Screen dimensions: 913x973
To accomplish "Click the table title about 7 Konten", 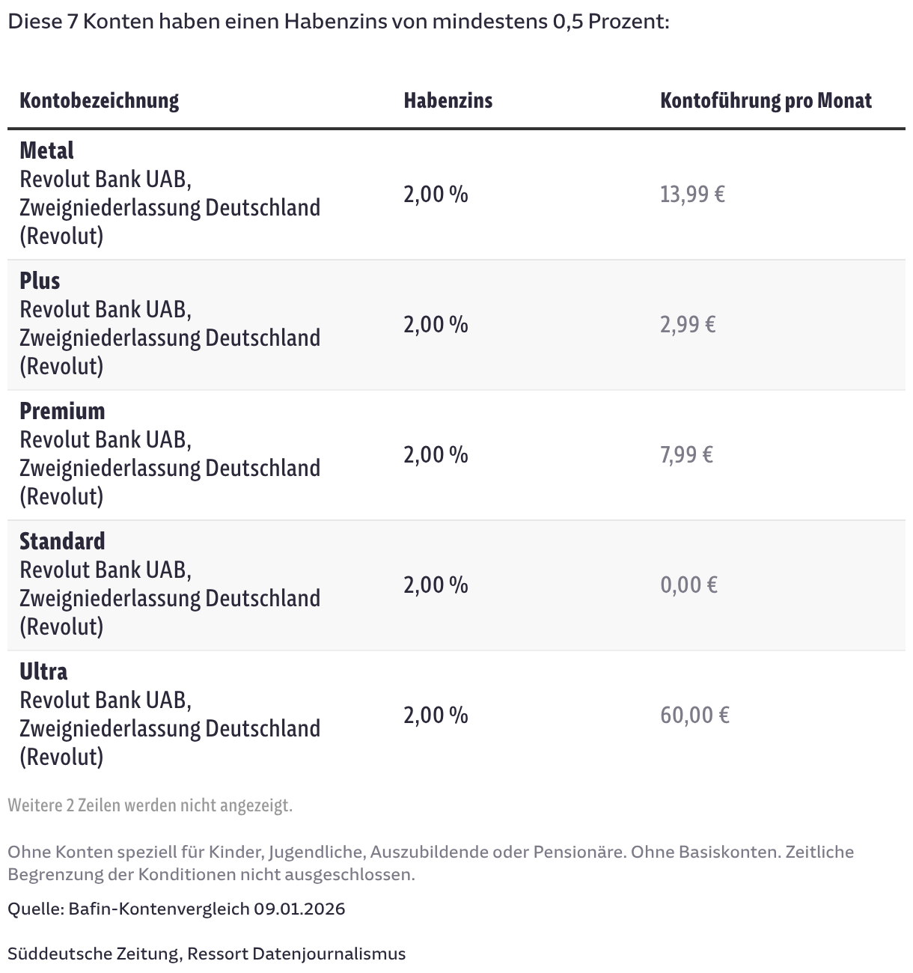I will (338, 21).
